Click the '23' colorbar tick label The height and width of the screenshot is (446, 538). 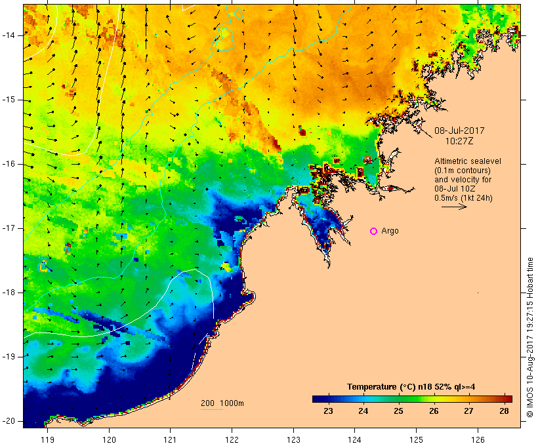click(x=328, y=411)
